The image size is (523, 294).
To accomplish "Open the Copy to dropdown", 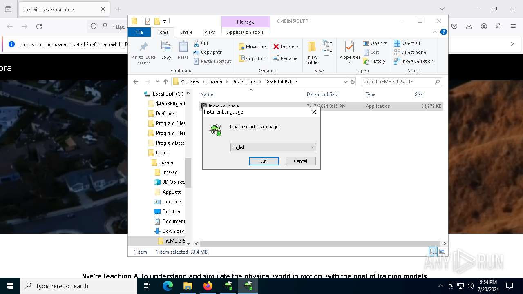I will pos(253,58).
